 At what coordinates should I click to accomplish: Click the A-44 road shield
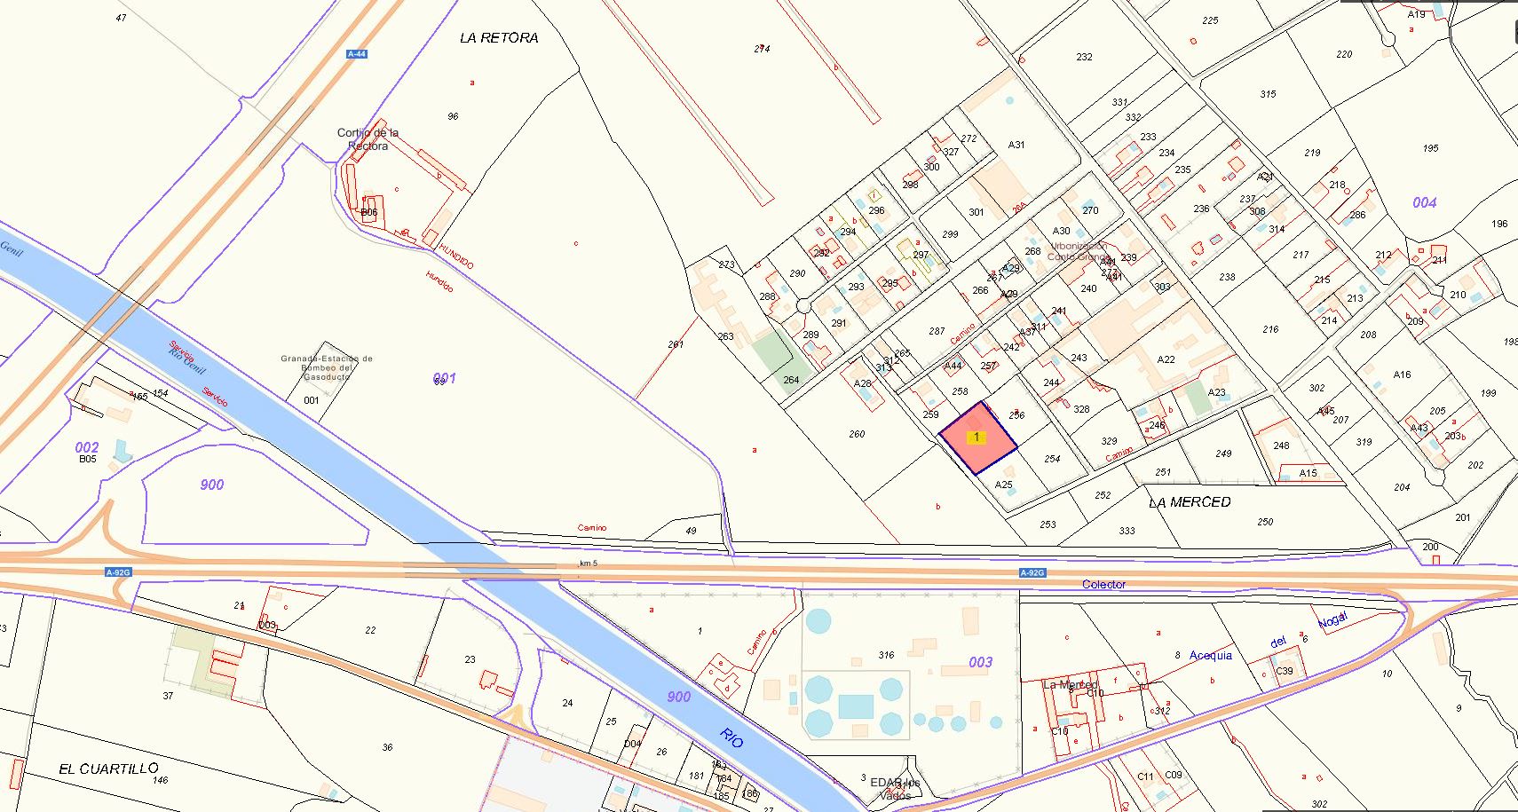(357, 54)
